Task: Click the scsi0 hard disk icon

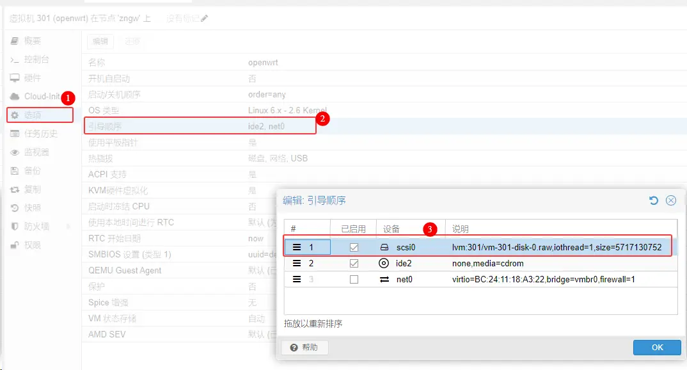Action: click(384, 247)
